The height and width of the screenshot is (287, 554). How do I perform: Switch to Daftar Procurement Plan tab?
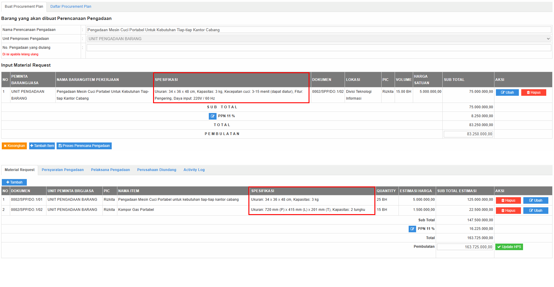point(71,7)
